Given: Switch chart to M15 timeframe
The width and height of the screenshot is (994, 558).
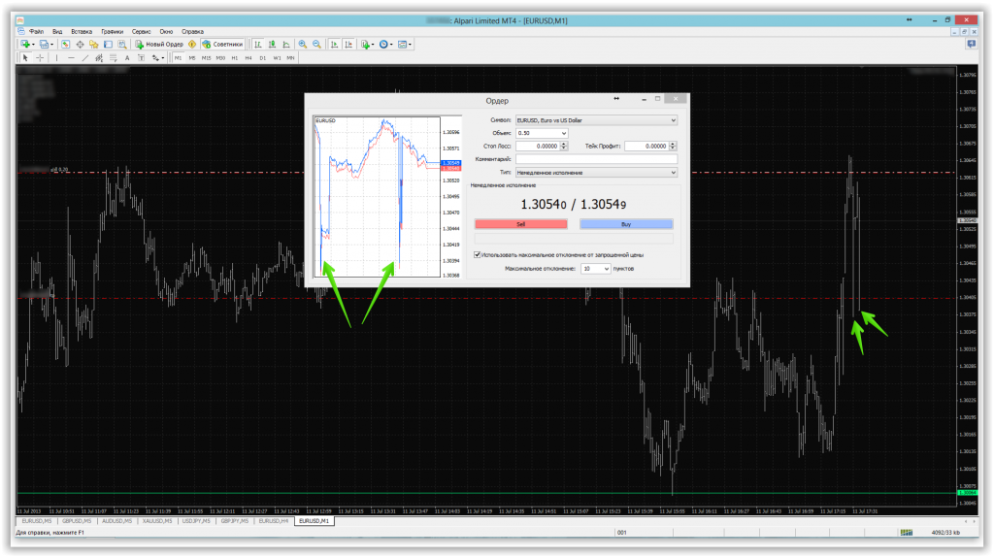Looking at the screenshot, I should click(206, 57).
